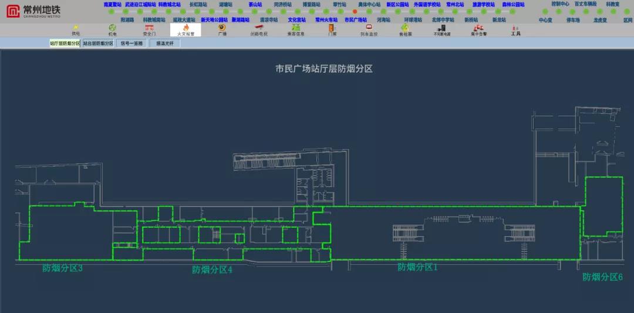Go to station 长虹路站
The width and height of the screenshot is (634, 313).
click(198, 5)
